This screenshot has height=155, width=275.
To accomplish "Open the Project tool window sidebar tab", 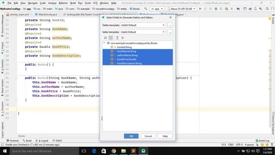I will point(2,48).
